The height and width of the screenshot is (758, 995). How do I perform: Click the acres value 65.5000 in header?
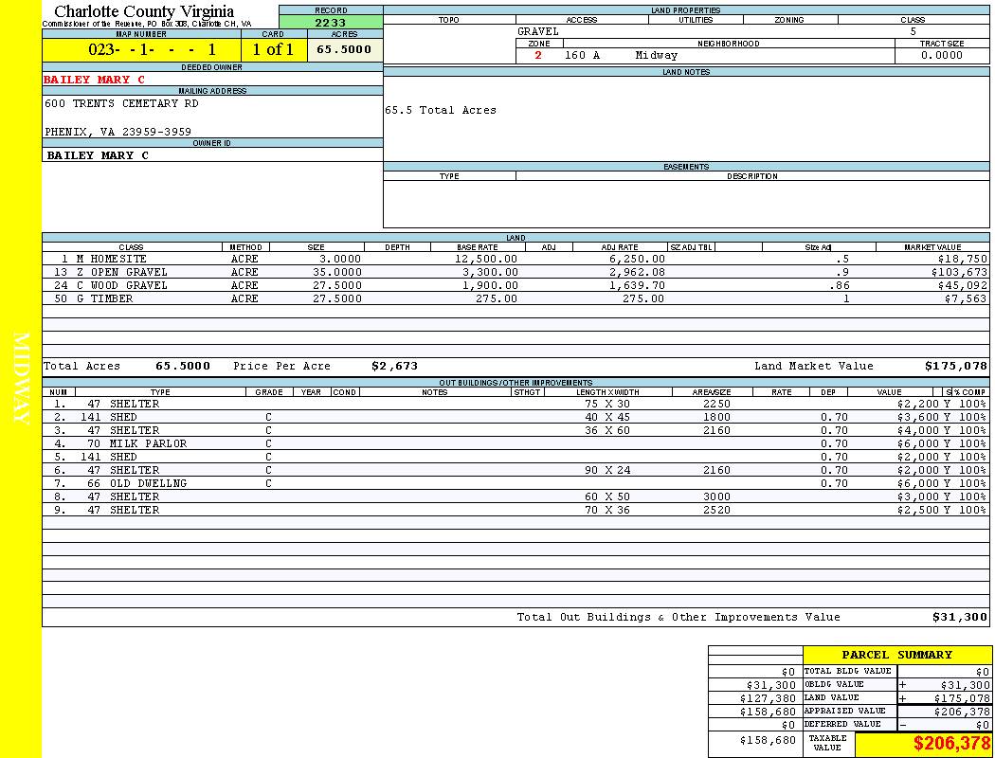[x=344, y=50]
